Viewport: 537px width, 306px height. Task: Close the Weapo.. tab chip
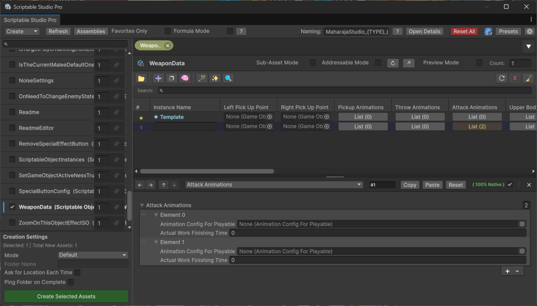point(167,46)
